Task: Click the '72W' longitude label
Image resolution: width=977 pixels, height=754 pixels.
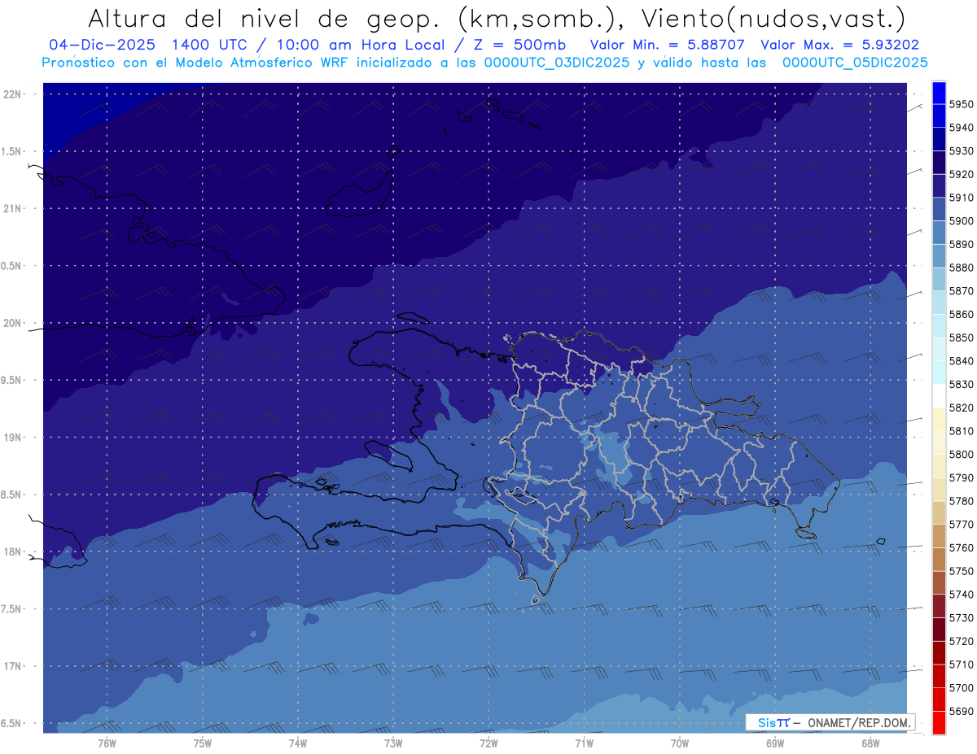Action: [x=488, y=743]
